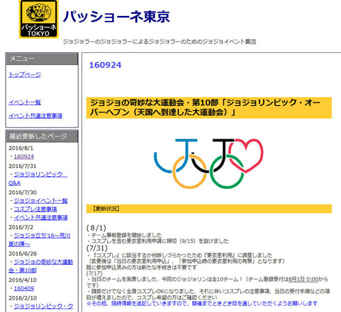This screenshot has width=341, height=312.
Task: Click the パッショーネ東京 site title
Action: pos(116,17)
